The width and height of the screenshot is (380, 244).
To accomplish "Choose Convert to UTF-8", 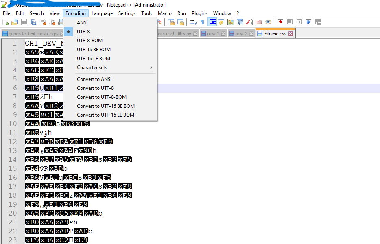I will 110,88.
